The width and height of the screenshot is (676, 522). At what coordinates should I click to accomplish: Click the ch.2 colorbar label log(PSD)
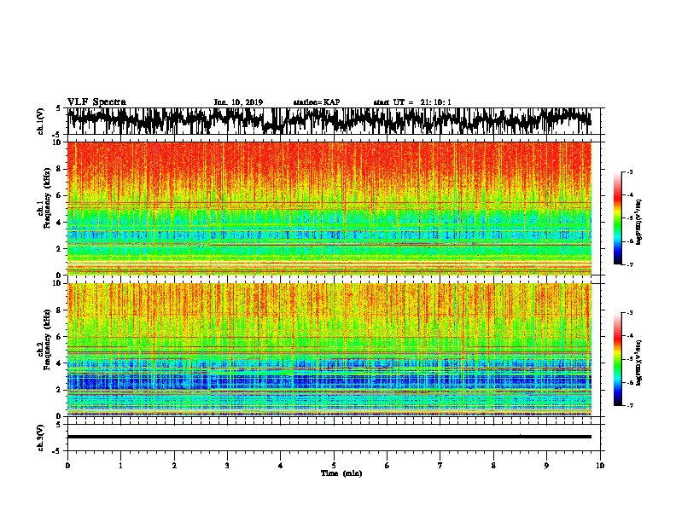point(639,362)
